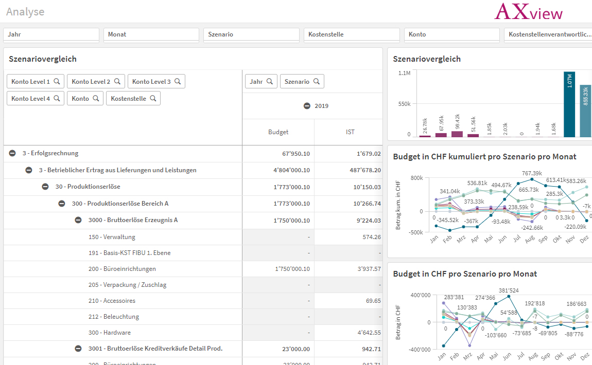This screenshot has height=365, width=592.
Task: Click Budget value 67'950.10
Action: coord(296,154)
